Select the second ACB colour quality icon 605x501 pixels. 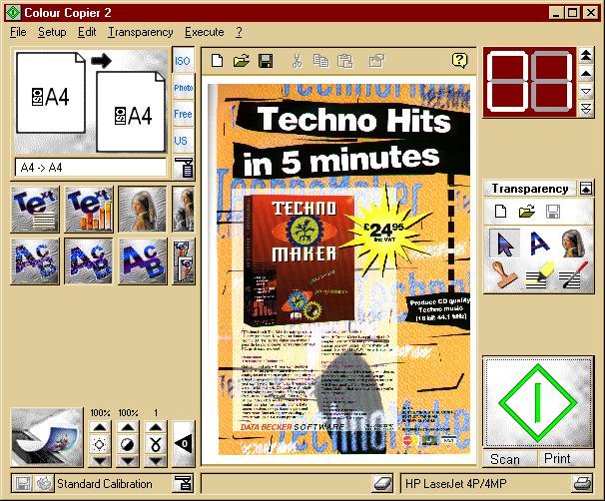(89, 261)
